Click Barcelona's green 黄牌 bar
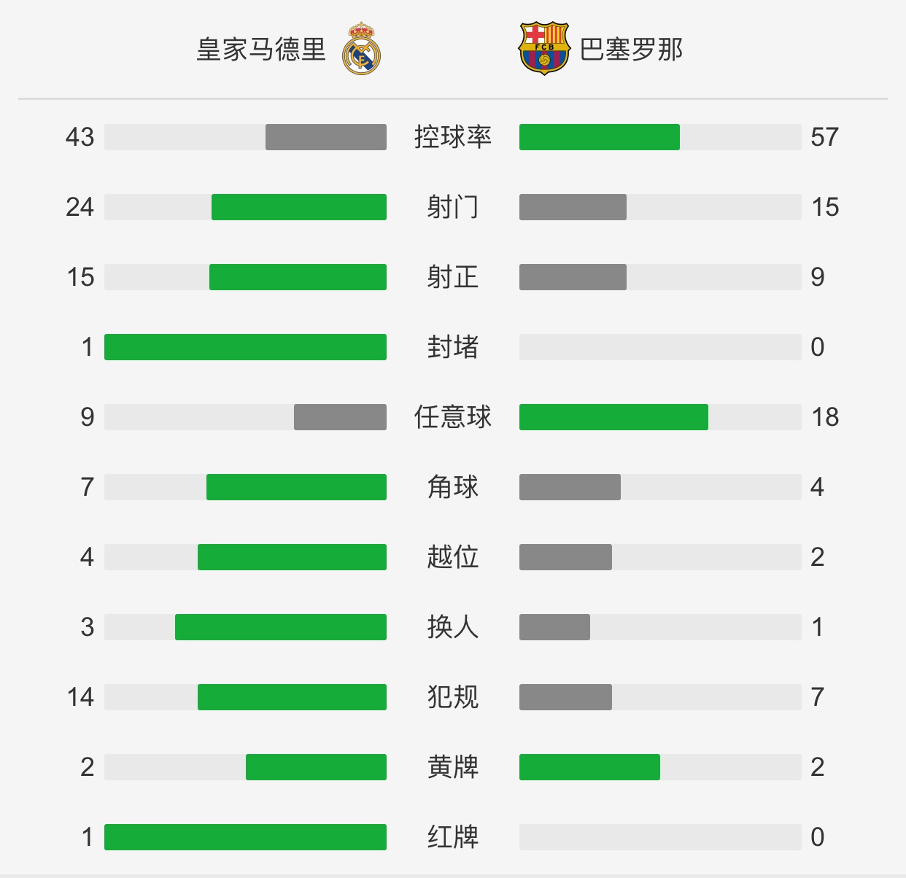 589,767
